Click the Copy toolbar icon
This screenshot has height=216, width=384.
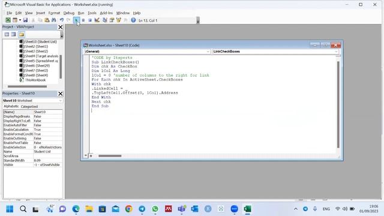tap(40, 20)
